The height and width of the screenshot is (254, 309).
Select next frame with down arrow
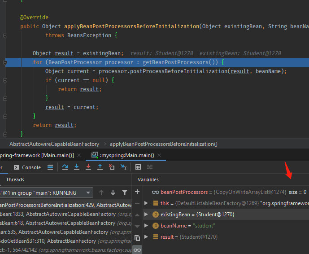pos(113,193)
